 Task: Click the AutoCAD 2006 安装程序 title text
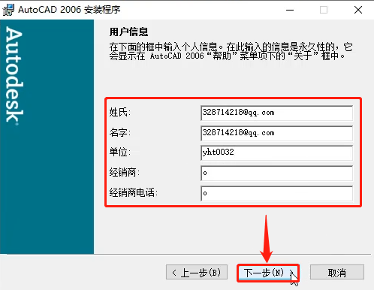(69, 10)
